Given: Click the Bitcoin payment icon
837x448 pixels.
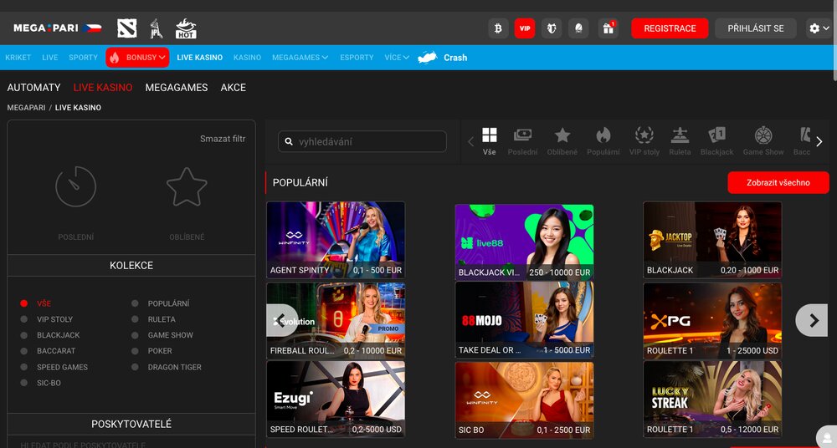Looking at the screenshot, I should click(499, 28).
